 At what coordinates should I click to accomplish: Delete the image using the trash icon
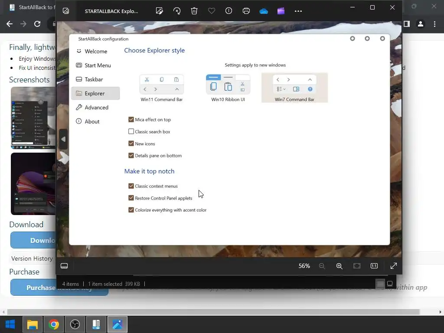194,11
